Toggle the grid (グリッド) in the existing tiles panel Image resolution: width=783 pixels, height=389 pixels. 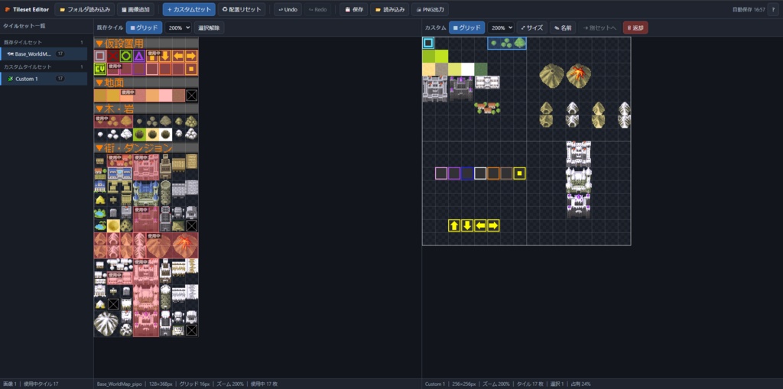coord(145,28)
